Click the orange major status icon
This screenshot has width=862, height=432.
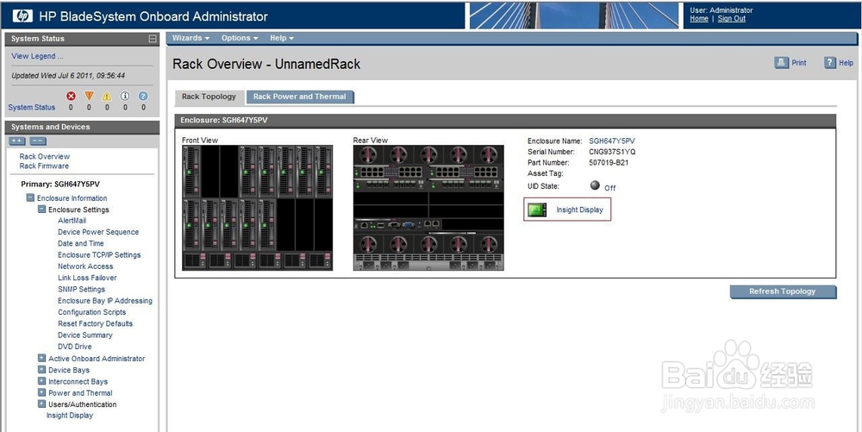(x=89, y=97)
